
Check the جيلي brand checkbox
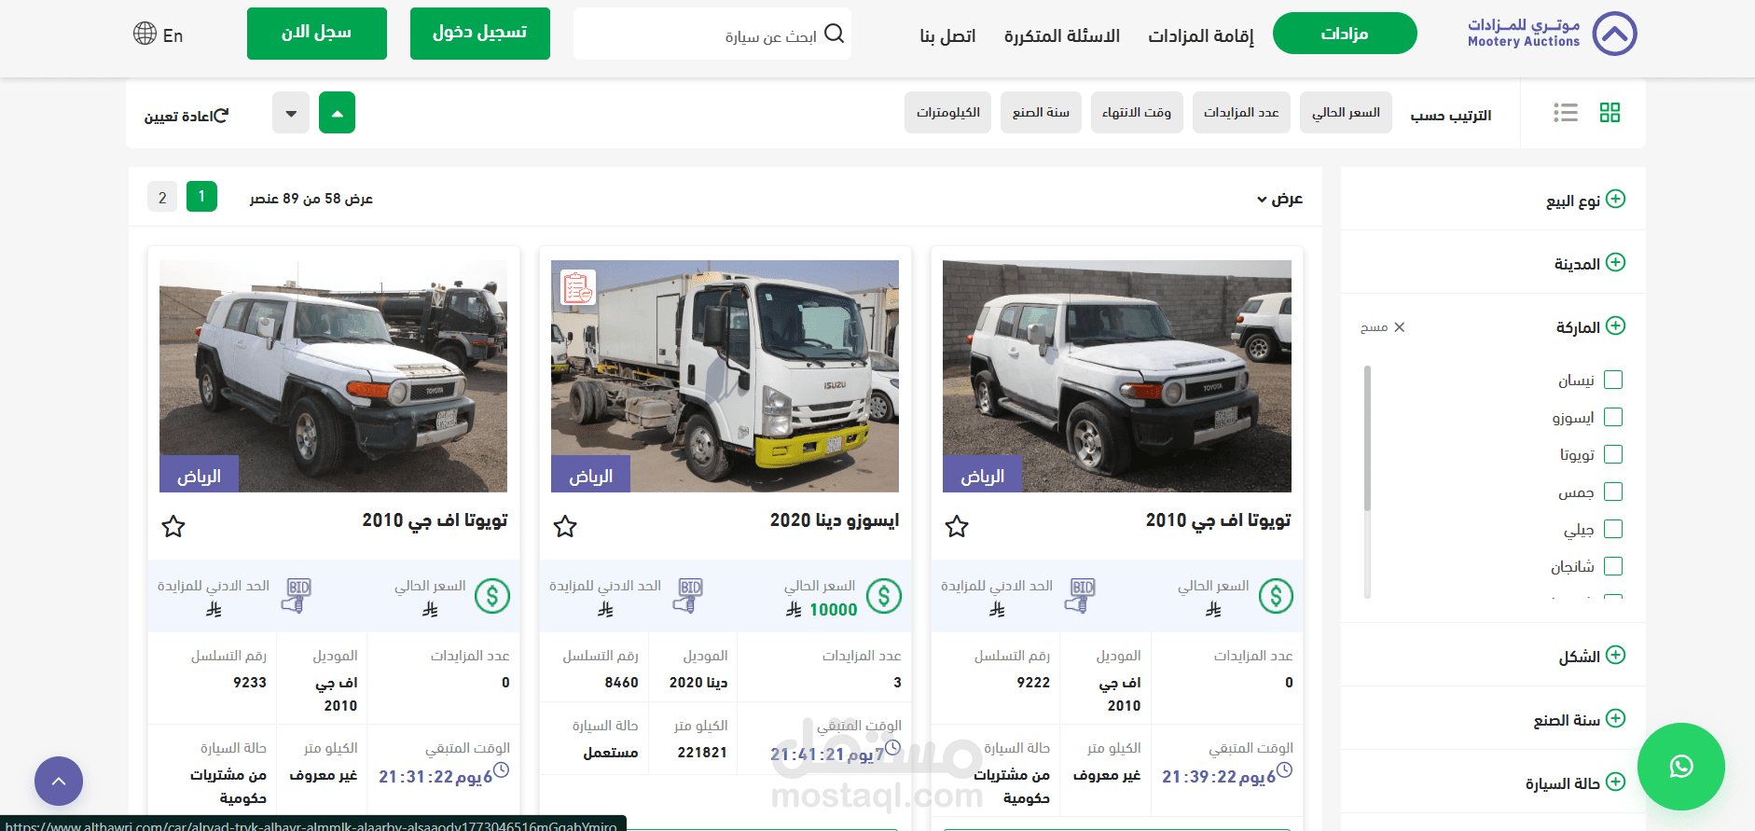coord(1613,529)
